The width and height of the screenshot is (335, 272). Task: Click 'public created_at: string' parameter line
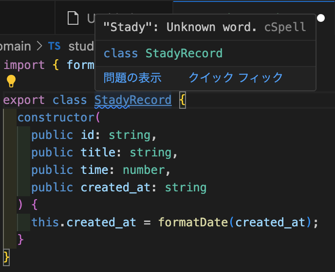(119, 187)
